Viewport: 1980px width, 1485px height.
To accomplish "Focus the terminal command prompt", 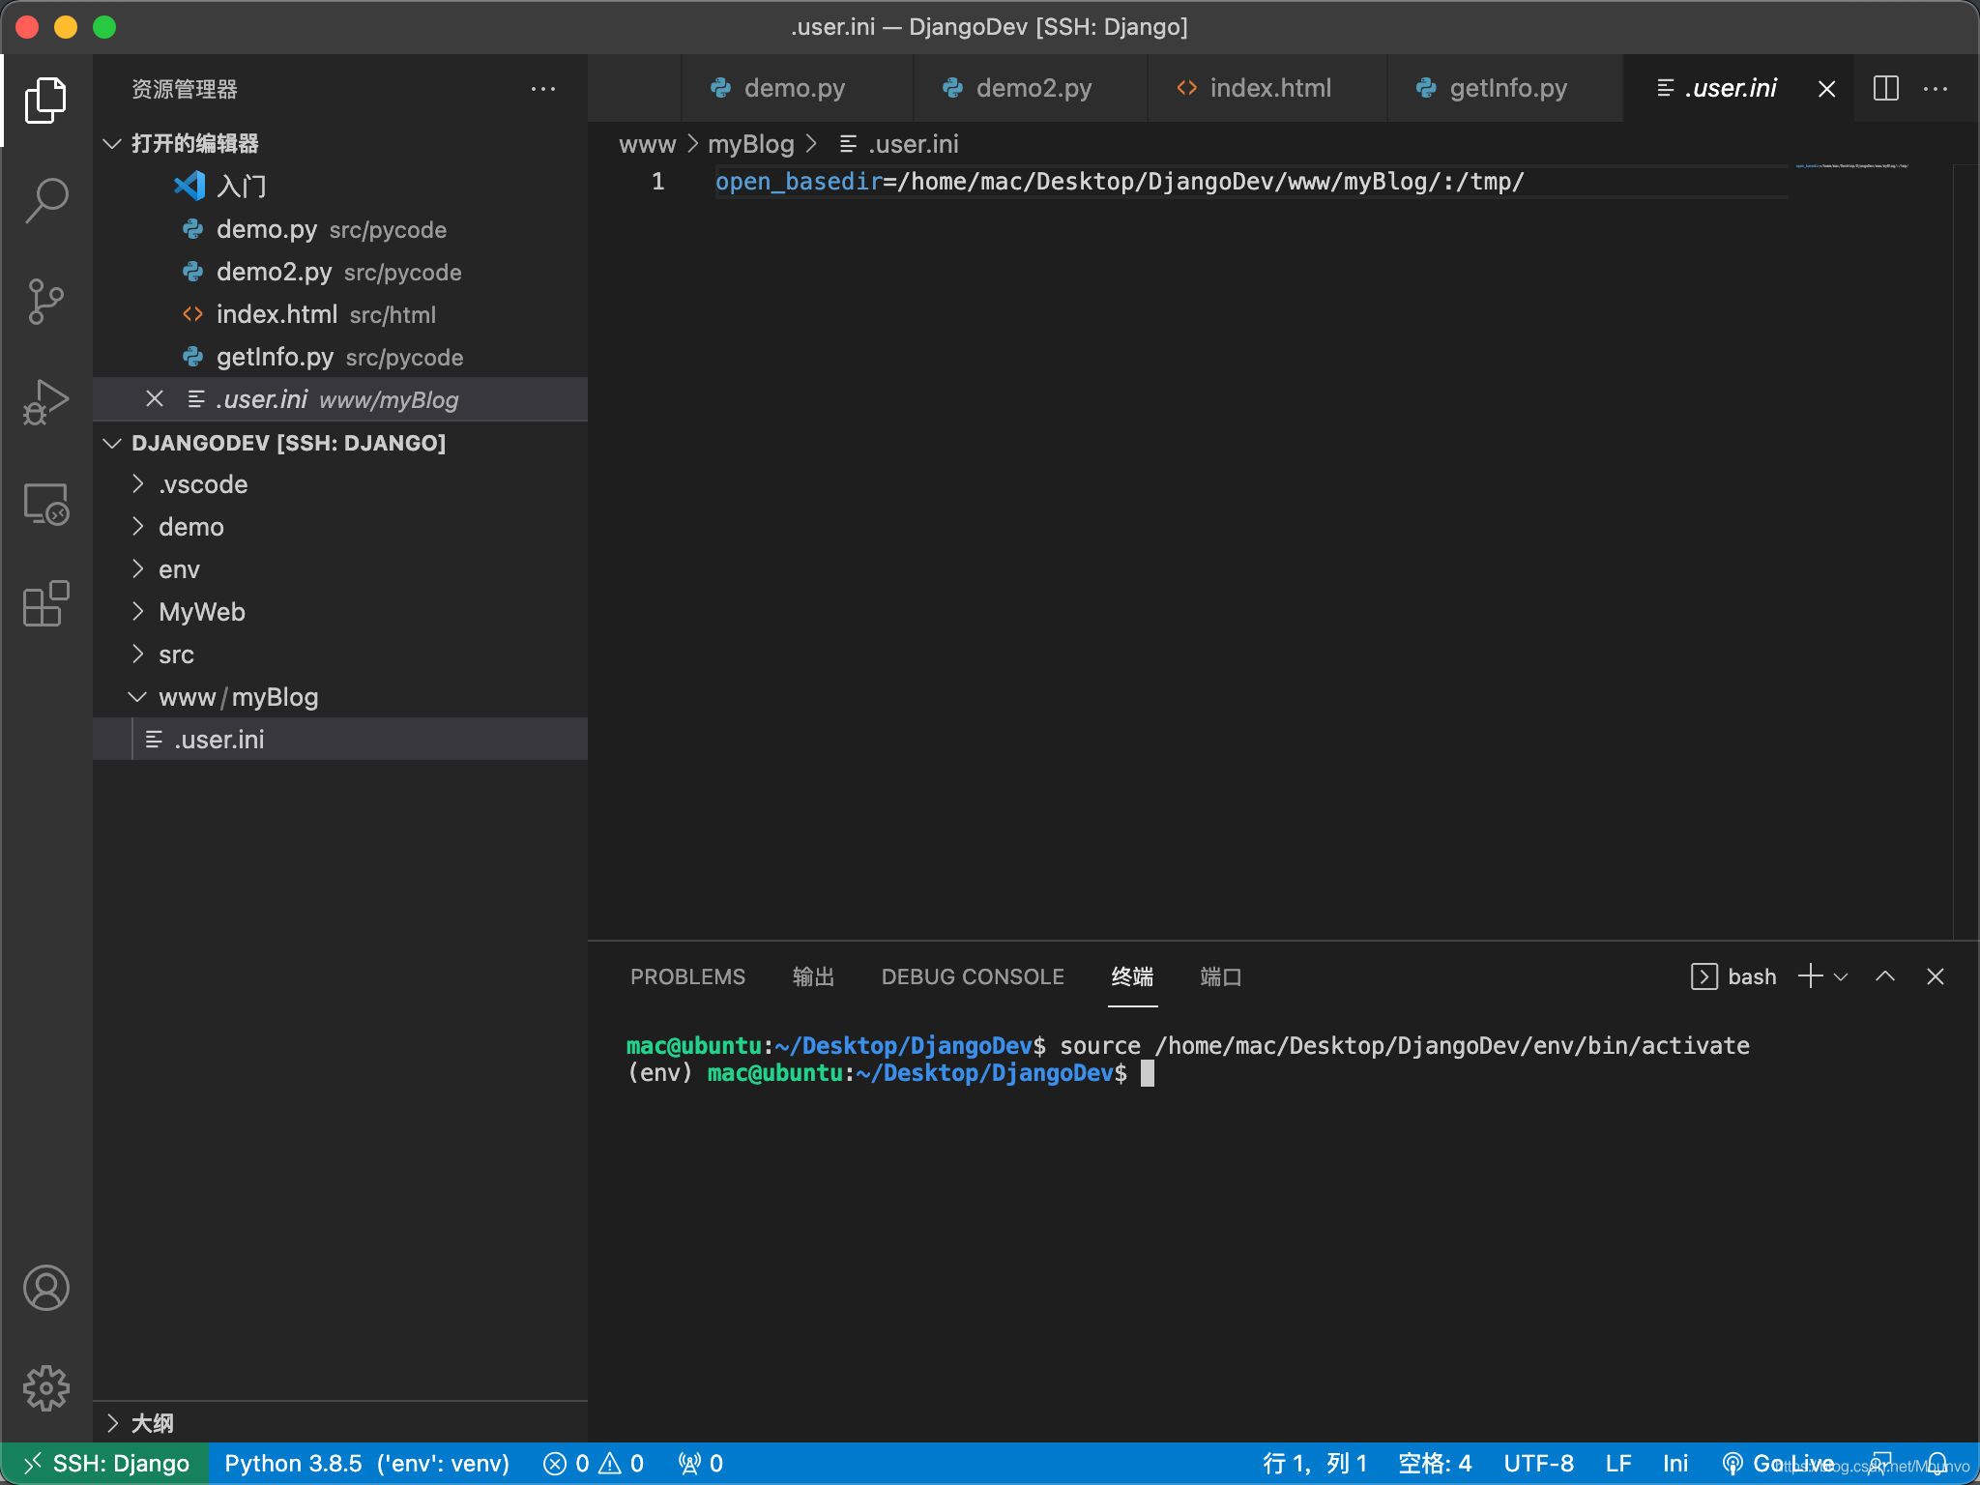I will click(1148, 1073).
